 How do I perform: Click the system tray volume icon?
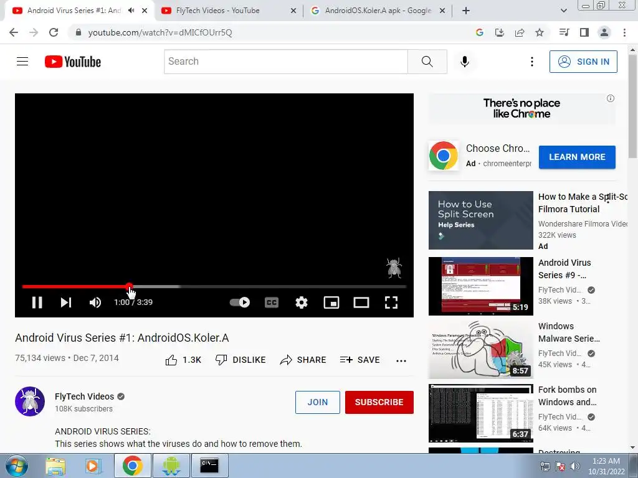click(575, 466)
